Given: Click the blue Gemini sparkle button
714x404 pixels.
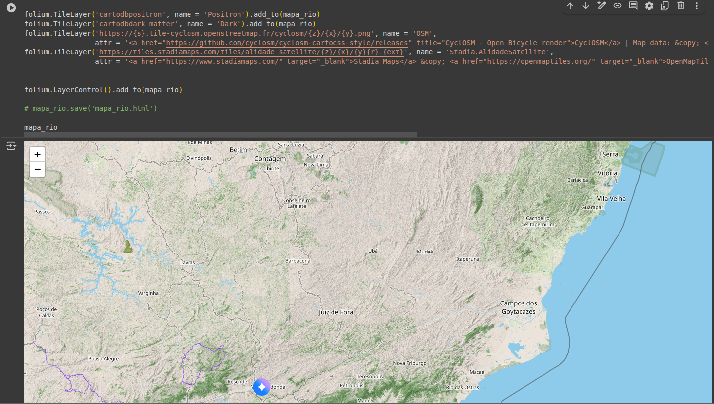Looking at the screenshot, I should [x=261, y=387].
